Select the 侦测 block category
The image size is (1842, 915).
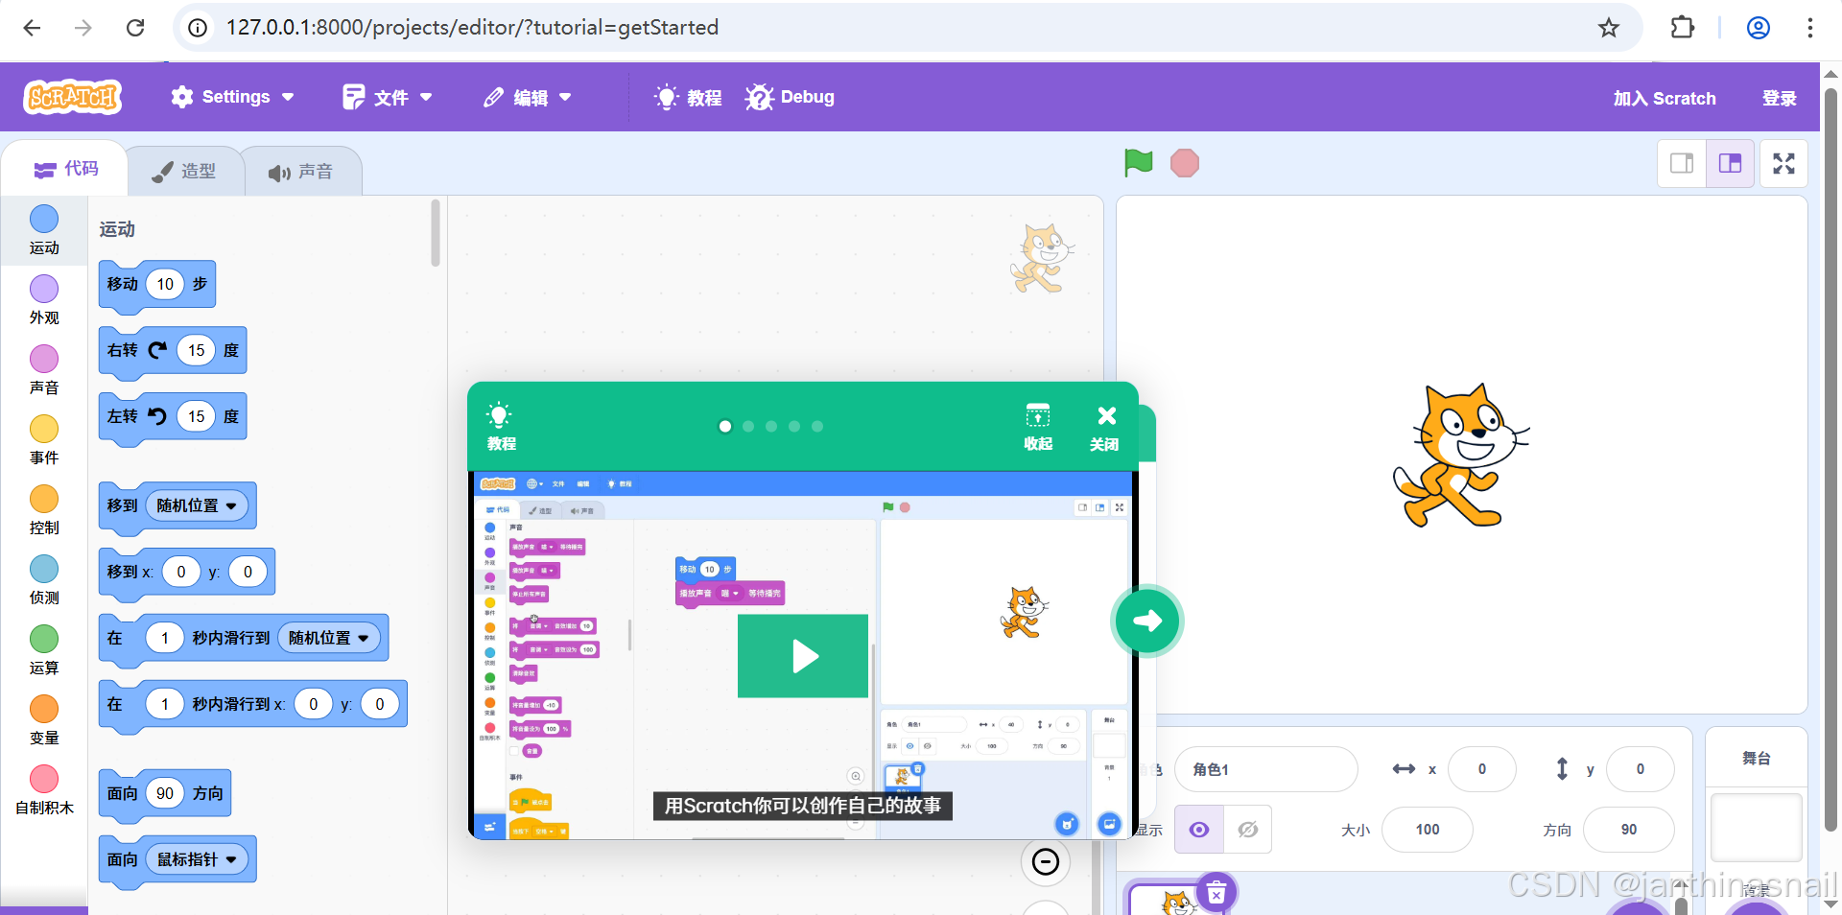[x=44, y=580]
